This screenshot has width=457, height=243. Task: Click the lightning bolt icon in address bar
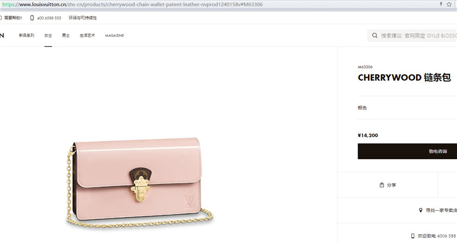[x=441, y=4]
